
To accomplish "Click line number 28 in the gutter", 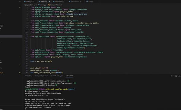I will [27, 68].
